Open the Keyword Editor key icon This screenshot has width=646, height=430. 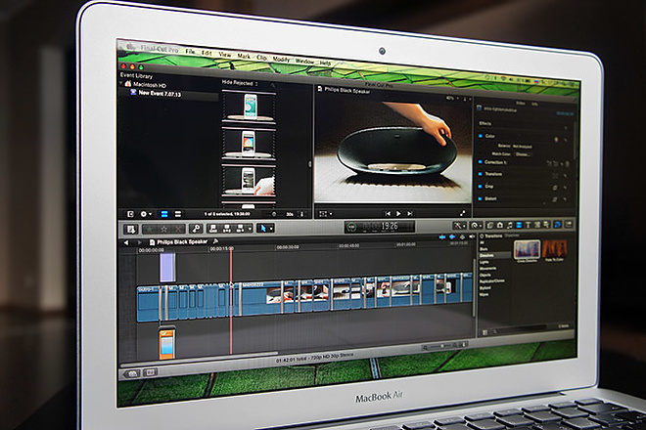click(196, 229)
